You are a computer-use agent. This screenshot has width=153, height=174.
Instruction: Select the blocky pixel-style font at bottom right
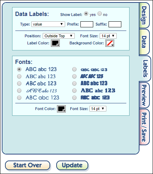[x=74, y=98]
